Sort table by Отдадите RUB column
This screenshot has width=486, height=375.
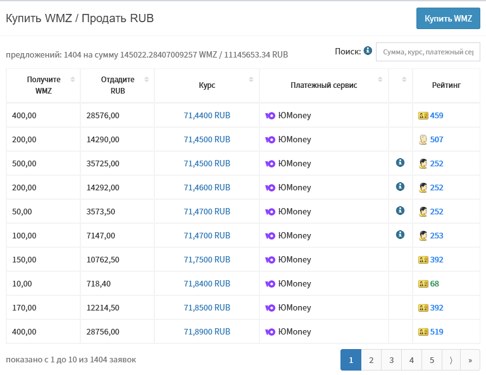147,79
